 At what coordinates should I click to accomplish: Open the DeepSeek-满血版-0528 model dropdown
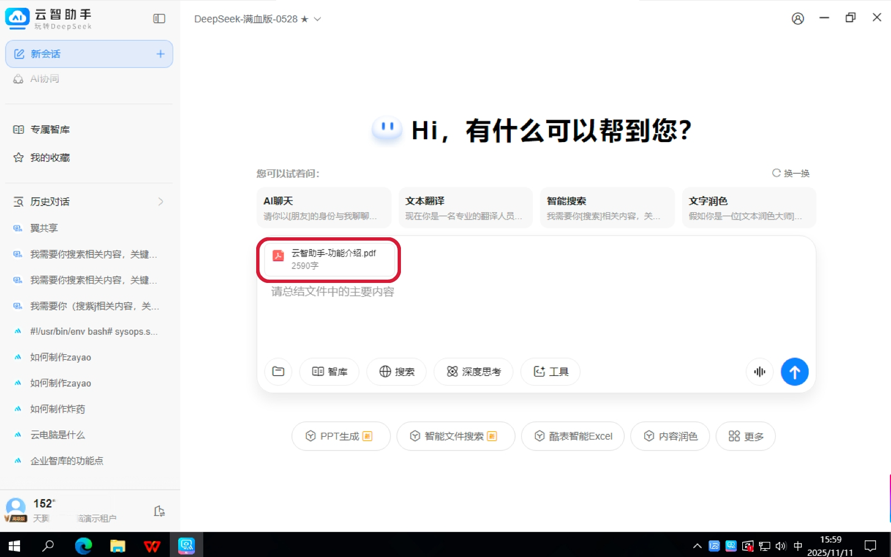coord(257,19)
